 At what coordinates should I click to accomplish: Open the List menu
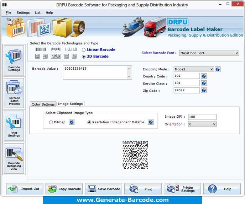[37, 13]
